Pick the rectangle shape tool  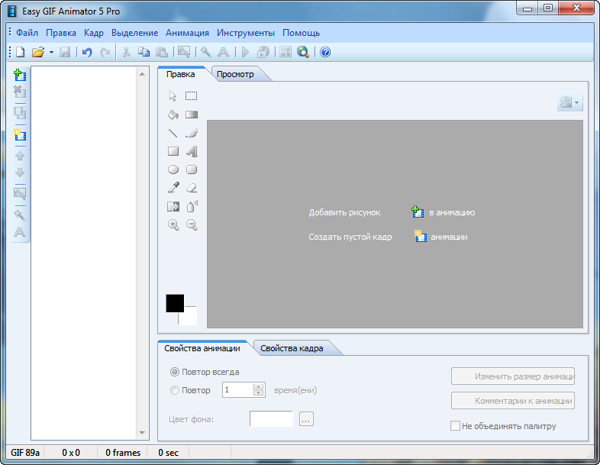pos(173,151)
